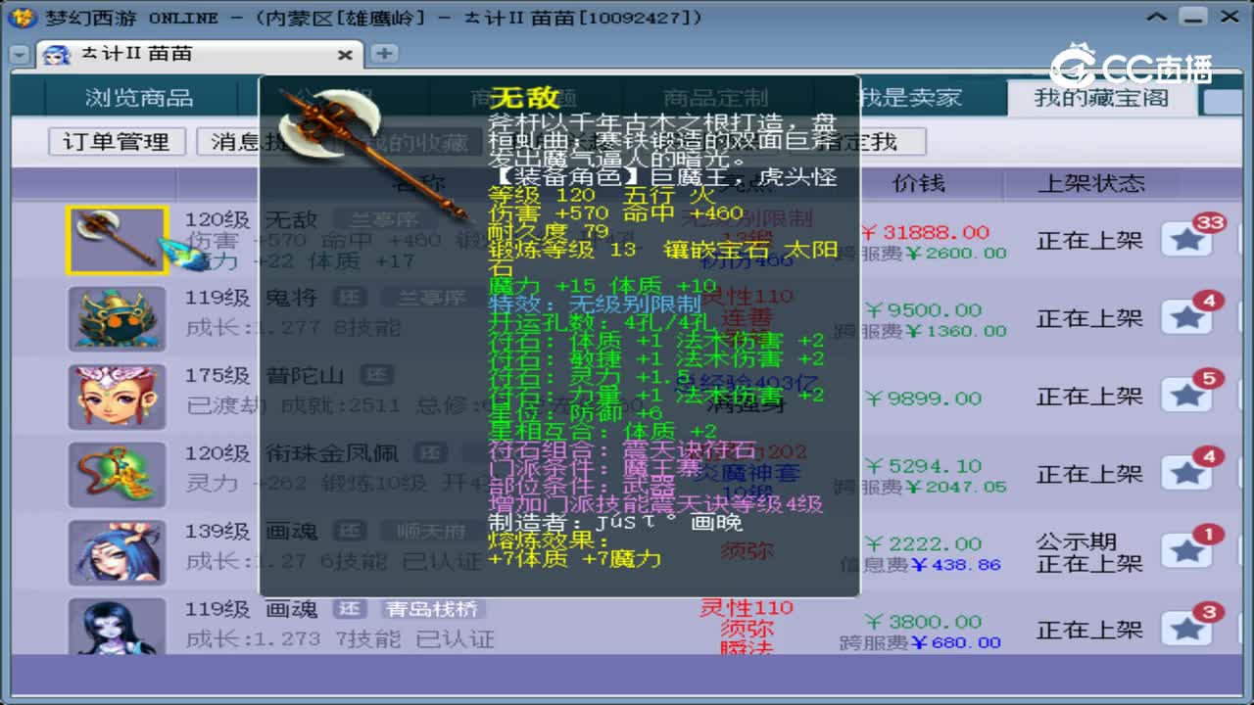Viewport: 1254px width, 705px height.
Task: Click the star icon on the ¥9899.00 row
Action: coord(1187,396)
